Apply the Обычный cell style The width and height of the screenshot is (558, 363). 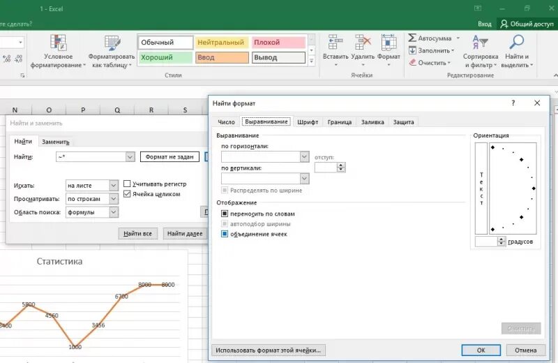165,43
